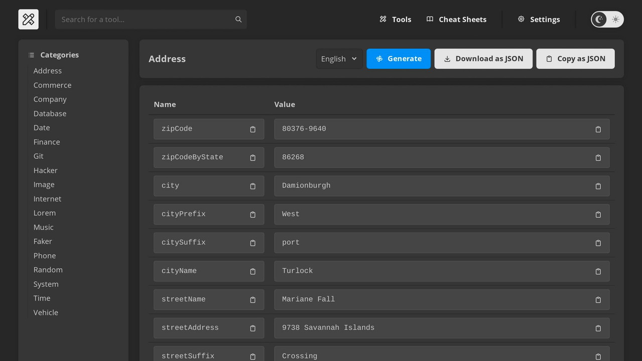642x361 pixels.
Task: Copy the streetName value Mariane Fall
Action: (598, 300)
